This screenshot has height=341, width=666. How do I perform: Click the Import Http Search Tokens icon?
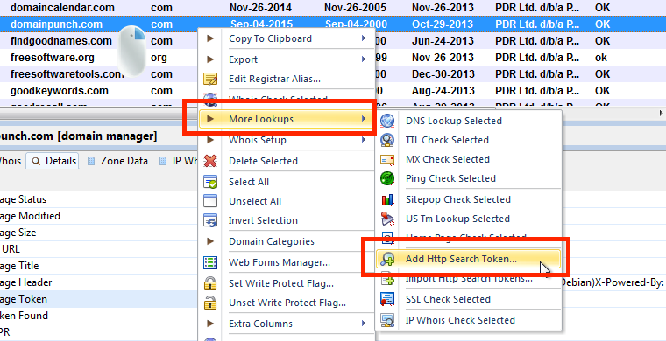point(387,279)
